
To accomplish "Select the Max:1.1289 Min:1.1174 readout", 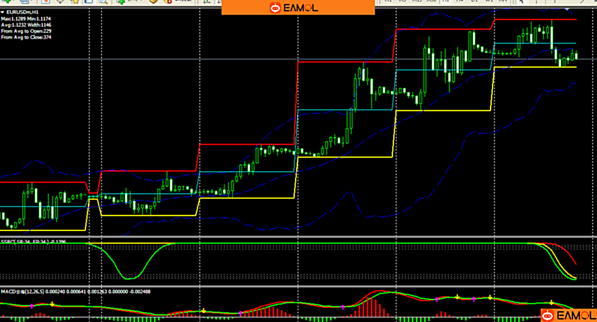I will (x=26, y=18).
